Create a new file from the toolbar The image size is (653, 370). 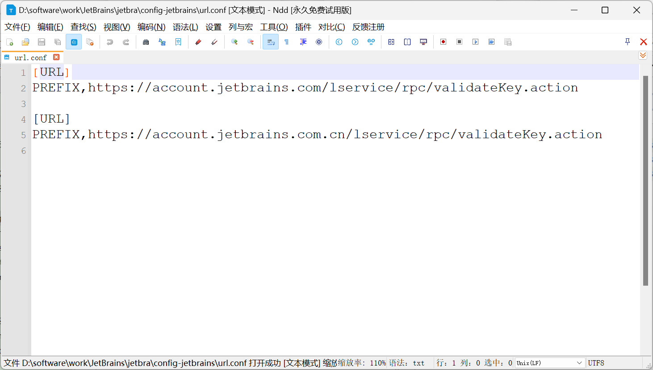tap(9, 42)
